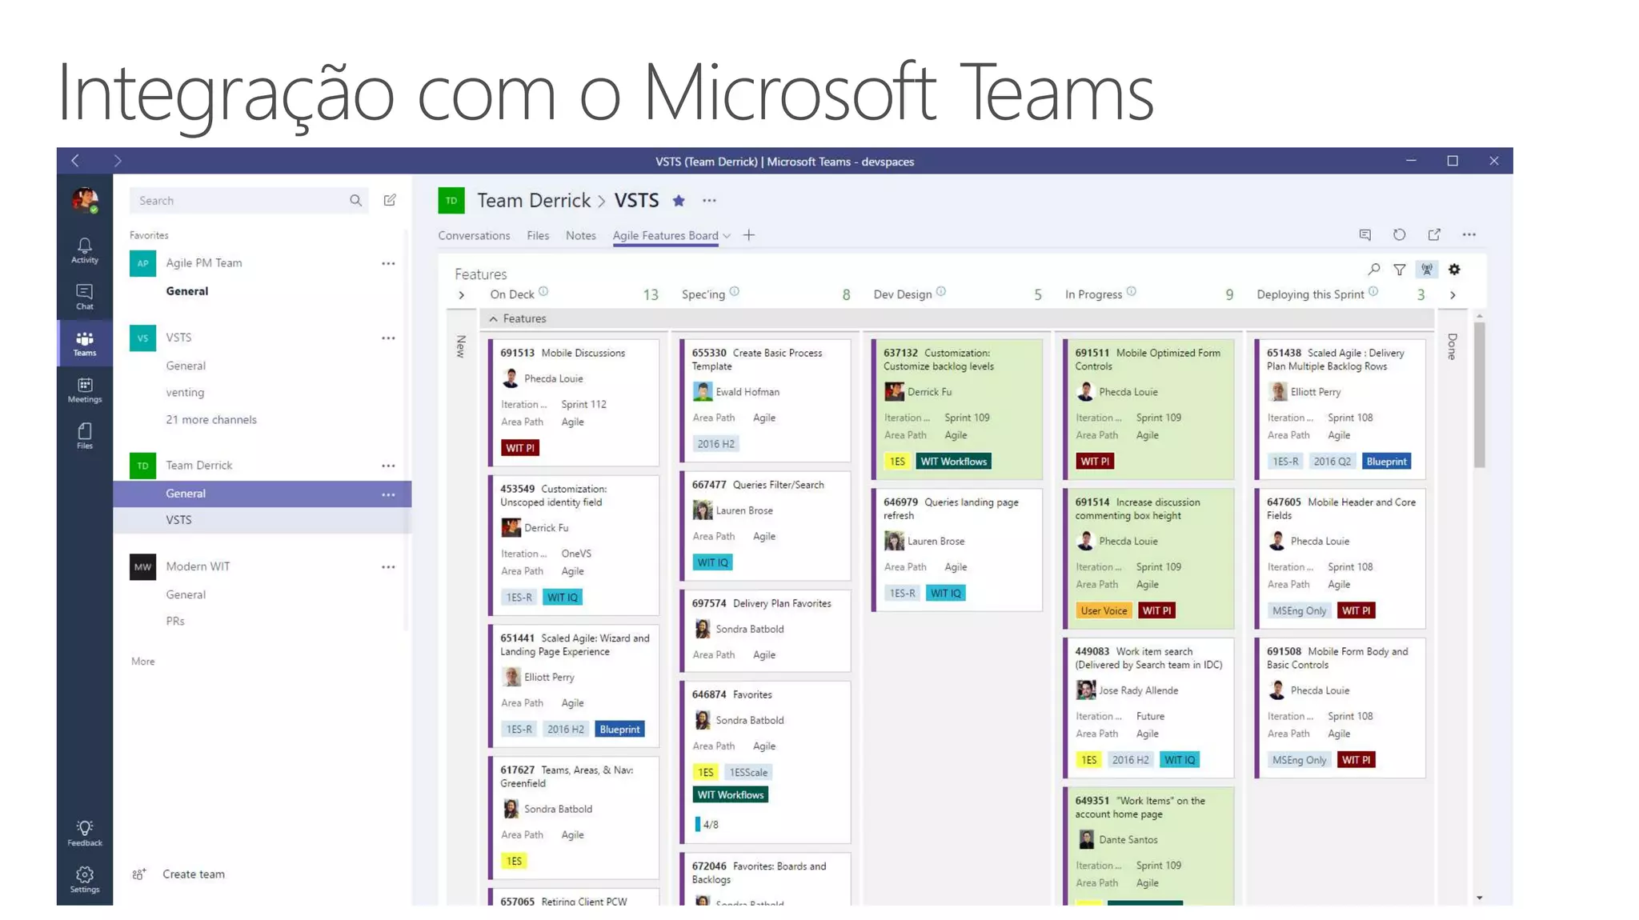
Task: Go forward with the right arrow
Action: tap(118, 161)
